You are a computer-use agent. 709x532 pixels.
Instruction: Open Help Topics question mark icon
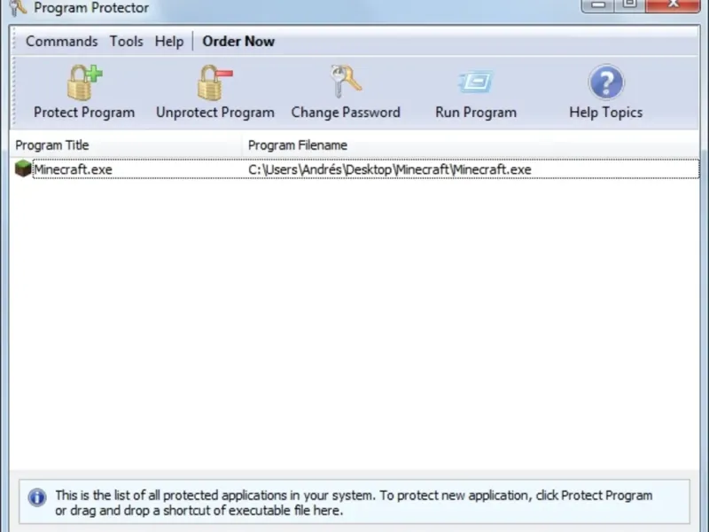click(x=606, y=82)
